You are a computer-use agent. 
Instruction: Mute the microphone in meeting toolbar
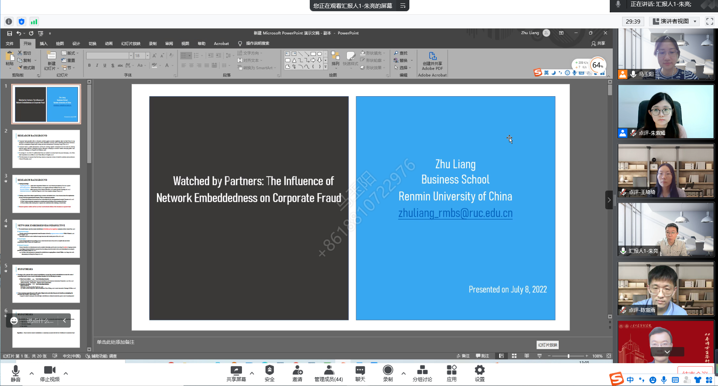click(x=15, y=373)
